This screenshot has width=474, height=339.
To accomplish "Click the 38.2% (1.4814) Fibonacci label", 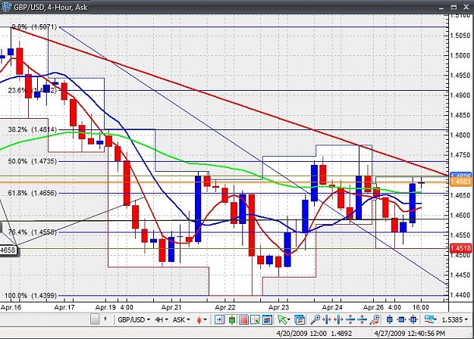I will pyautogui.click(x=33, y=129).
